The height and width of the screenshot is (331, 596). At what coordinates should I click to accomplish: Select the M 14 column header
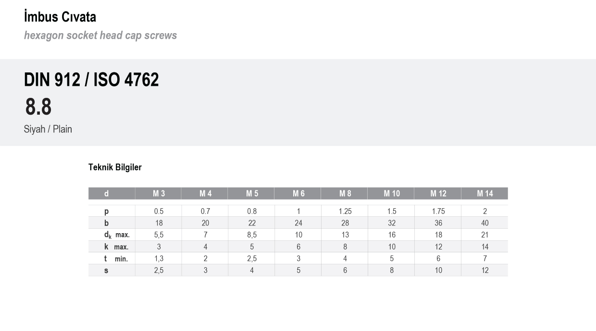485,193
